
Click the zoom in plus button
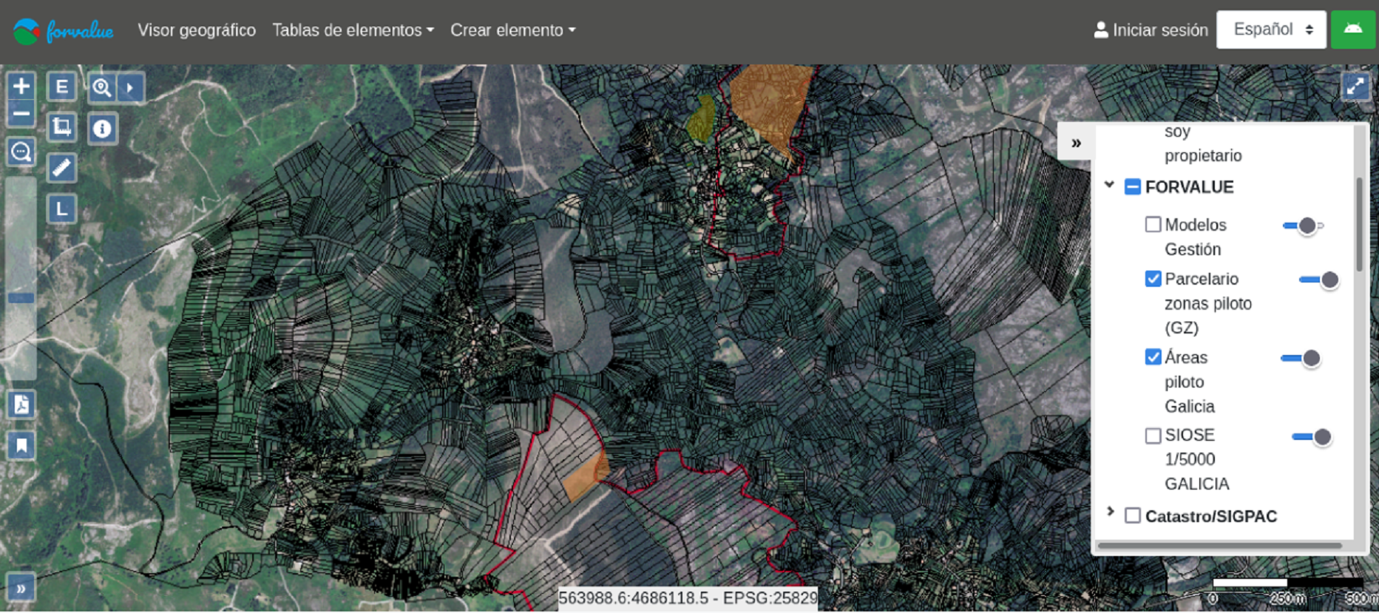(21, 87)
